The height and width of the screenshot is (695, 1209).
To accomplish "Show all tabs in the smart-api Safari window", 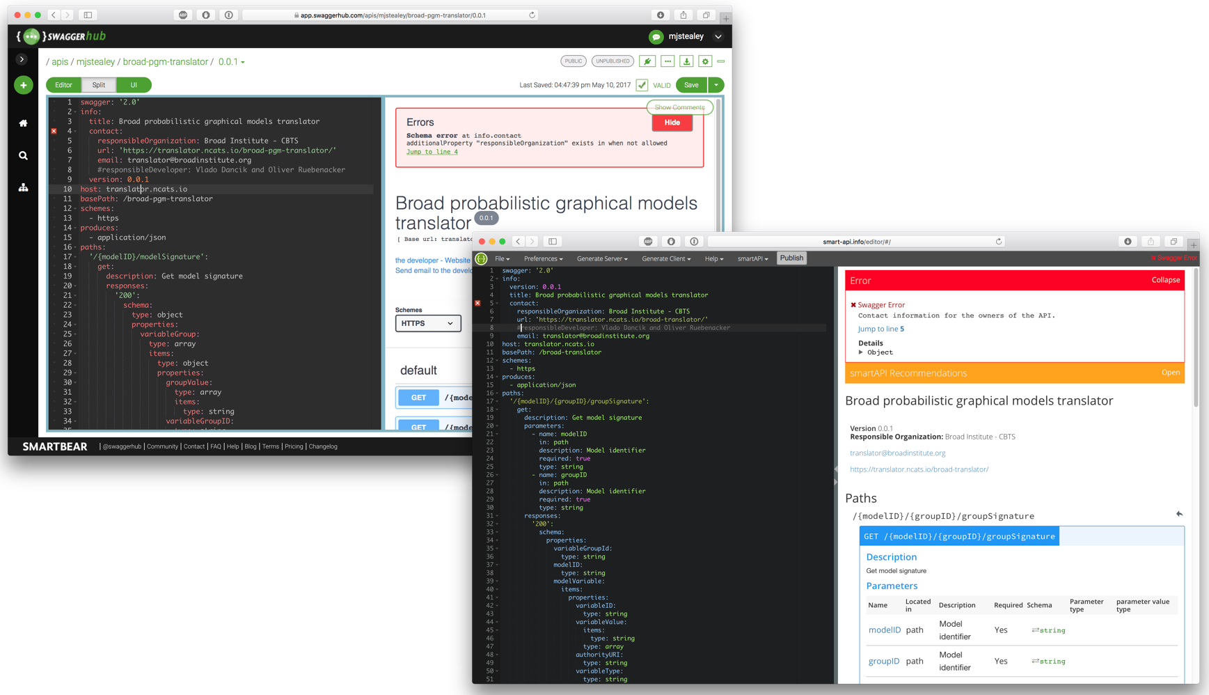I will pos(1174,242).
